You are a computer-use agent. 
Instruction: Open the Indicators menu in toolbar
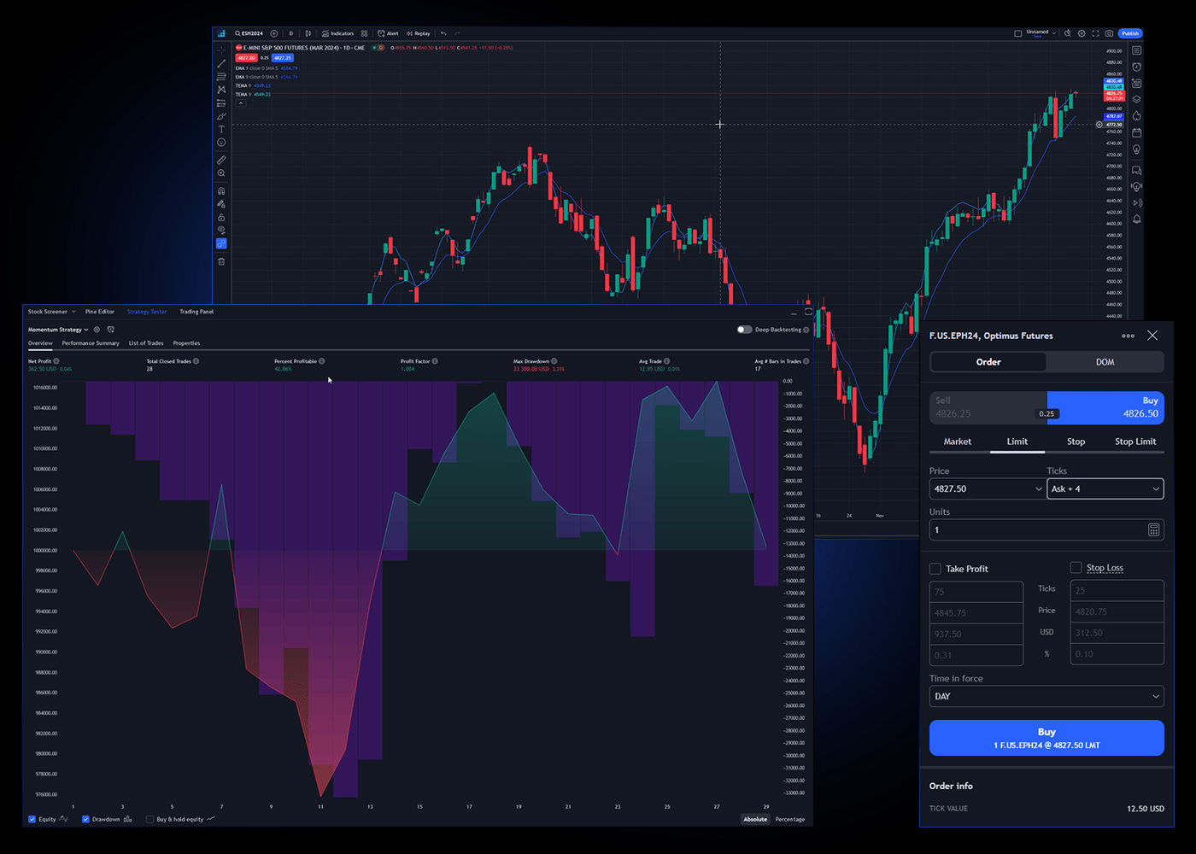point(338,33)
